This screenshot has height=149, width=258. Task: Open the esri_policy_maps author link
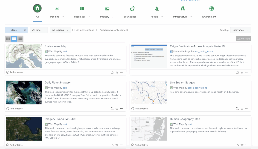(204, 52)
